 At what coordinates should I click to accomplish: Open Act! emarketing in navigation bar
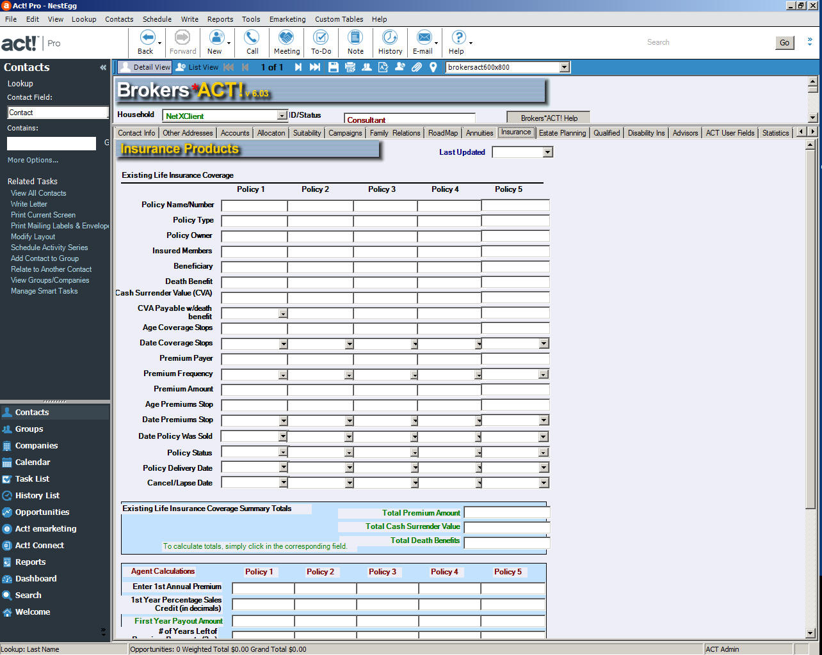click(x=45, y=529)
